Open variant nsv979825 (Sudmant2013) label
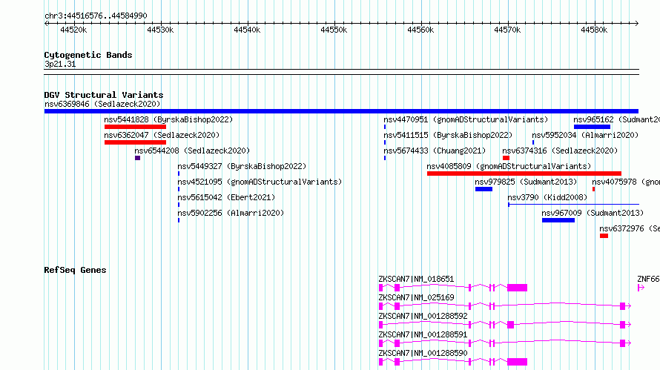Viewport: 660px width, 370px height. pos(526,182)
